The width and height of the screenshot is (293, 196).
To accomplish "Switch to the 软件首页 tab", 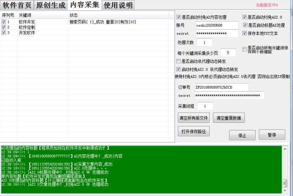I will (17, 5).
